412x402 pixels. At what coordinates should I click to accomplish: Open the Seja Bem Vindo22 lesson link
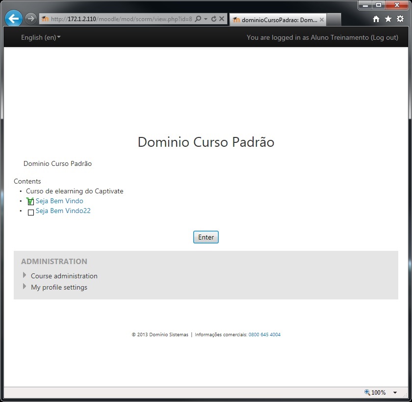point(63,211)
